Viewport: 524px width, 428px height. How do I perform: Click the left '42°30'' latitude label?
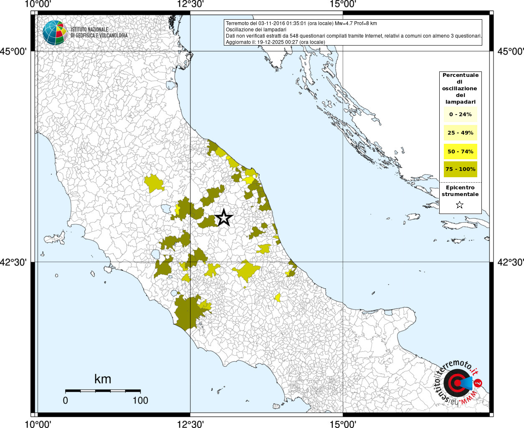click(x=13, y=262)
